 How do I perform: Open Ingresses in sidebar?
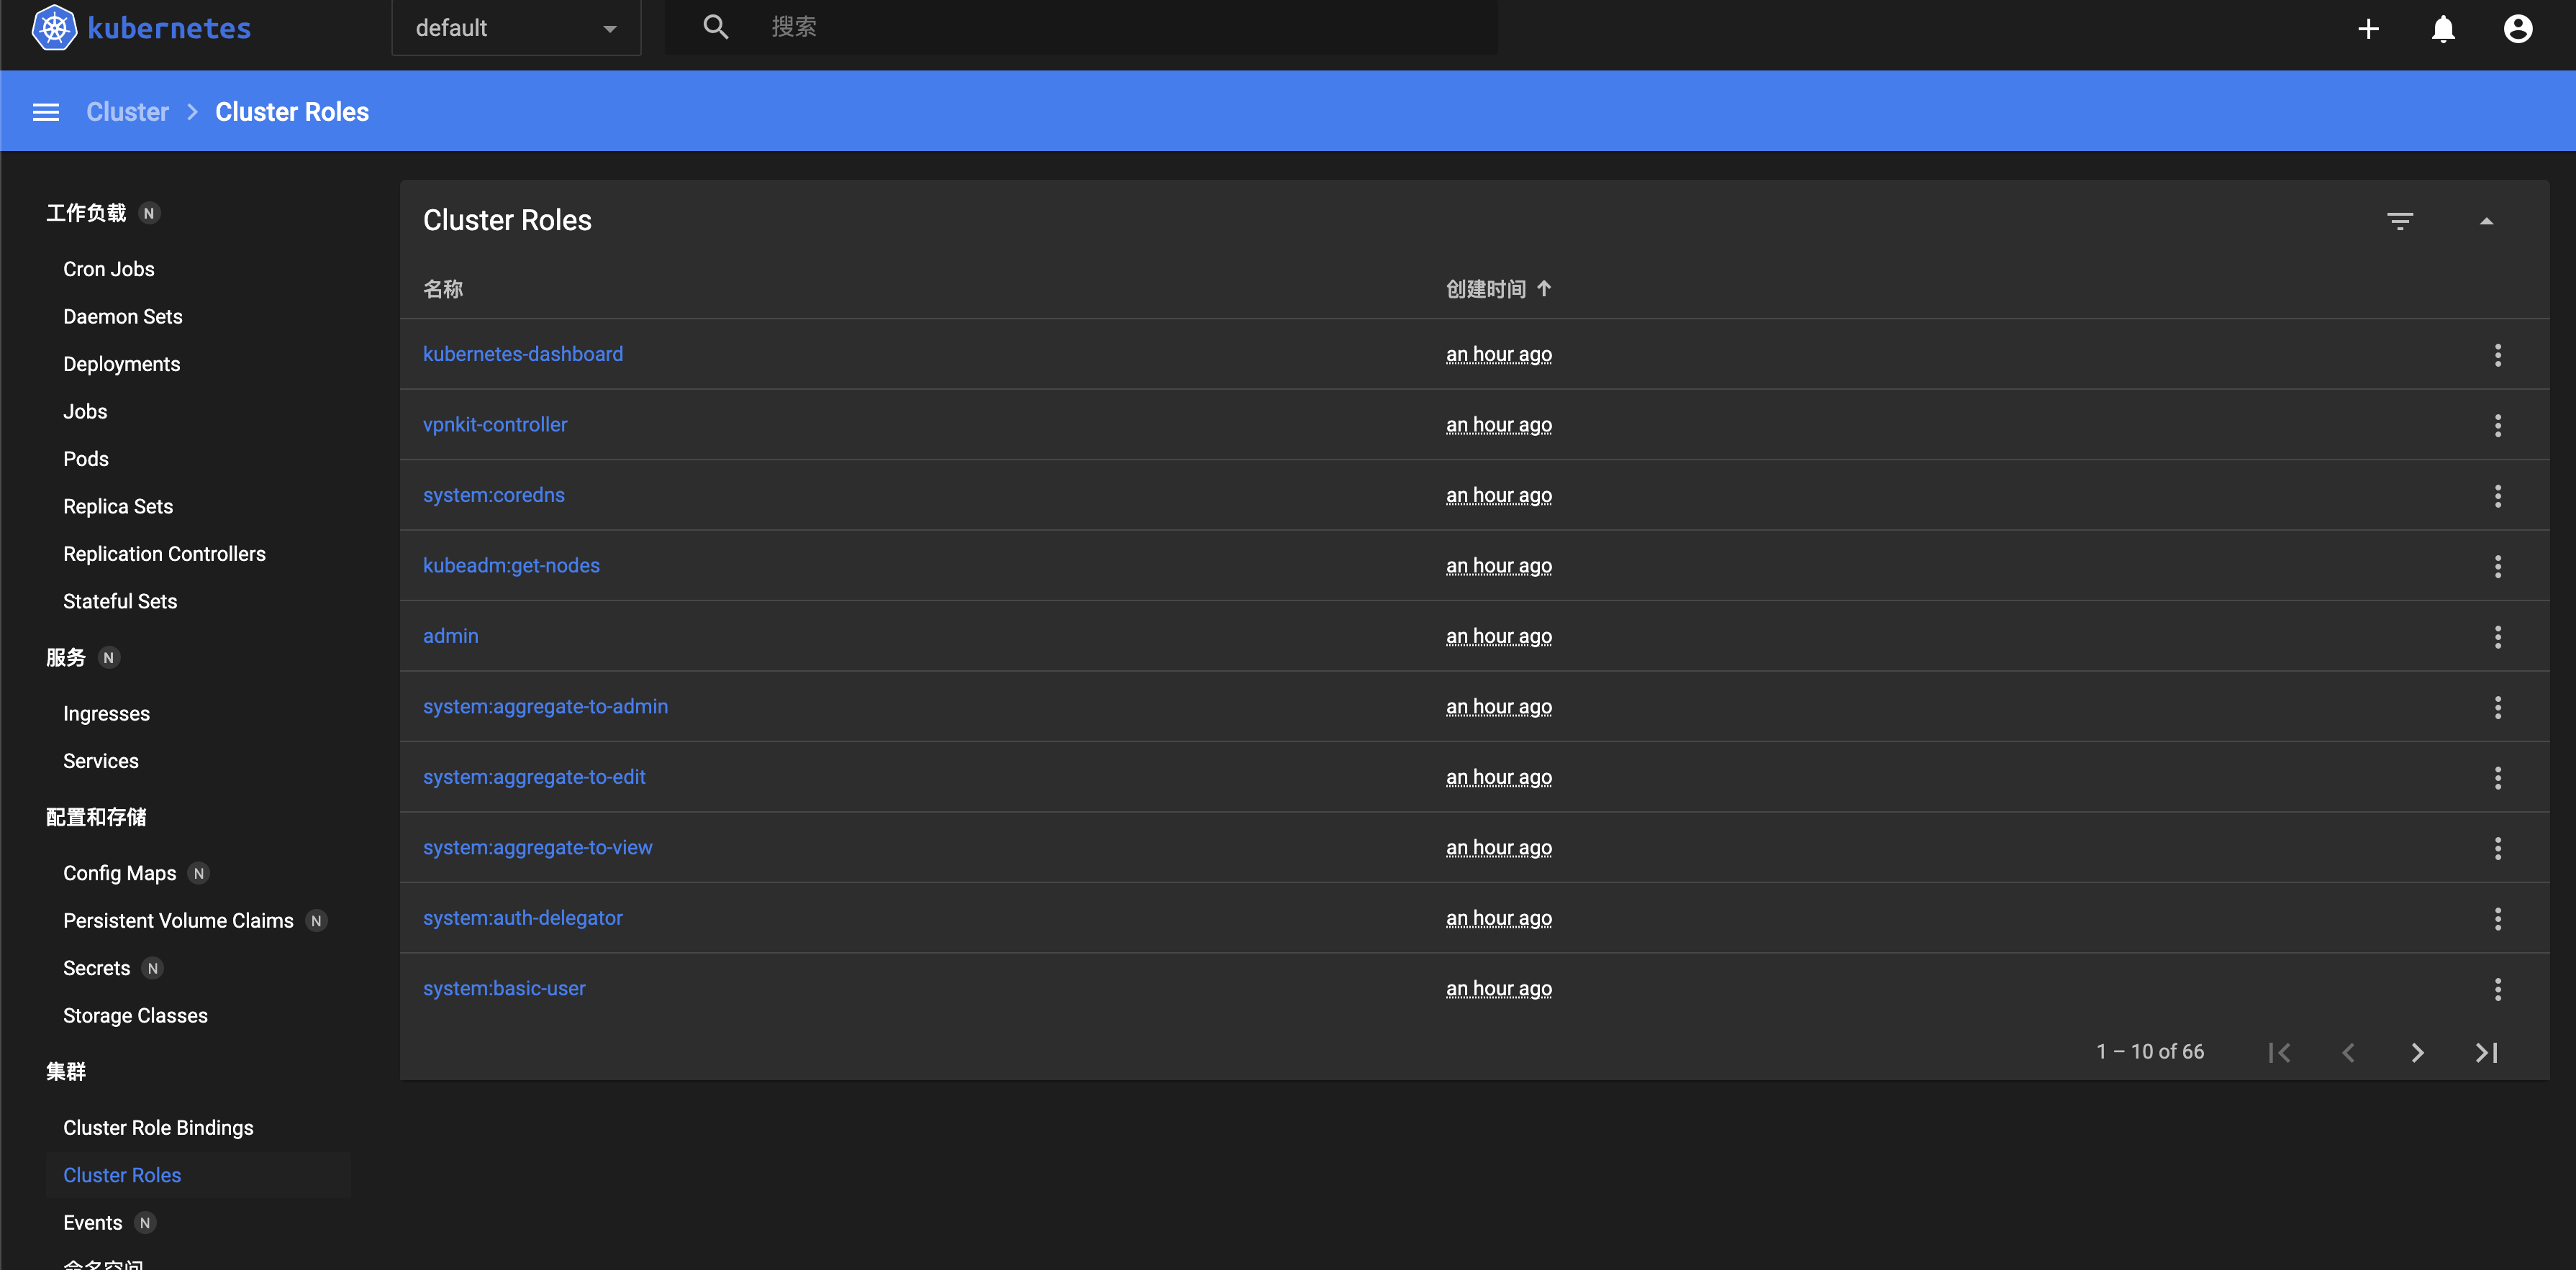(x=107, y=713)
